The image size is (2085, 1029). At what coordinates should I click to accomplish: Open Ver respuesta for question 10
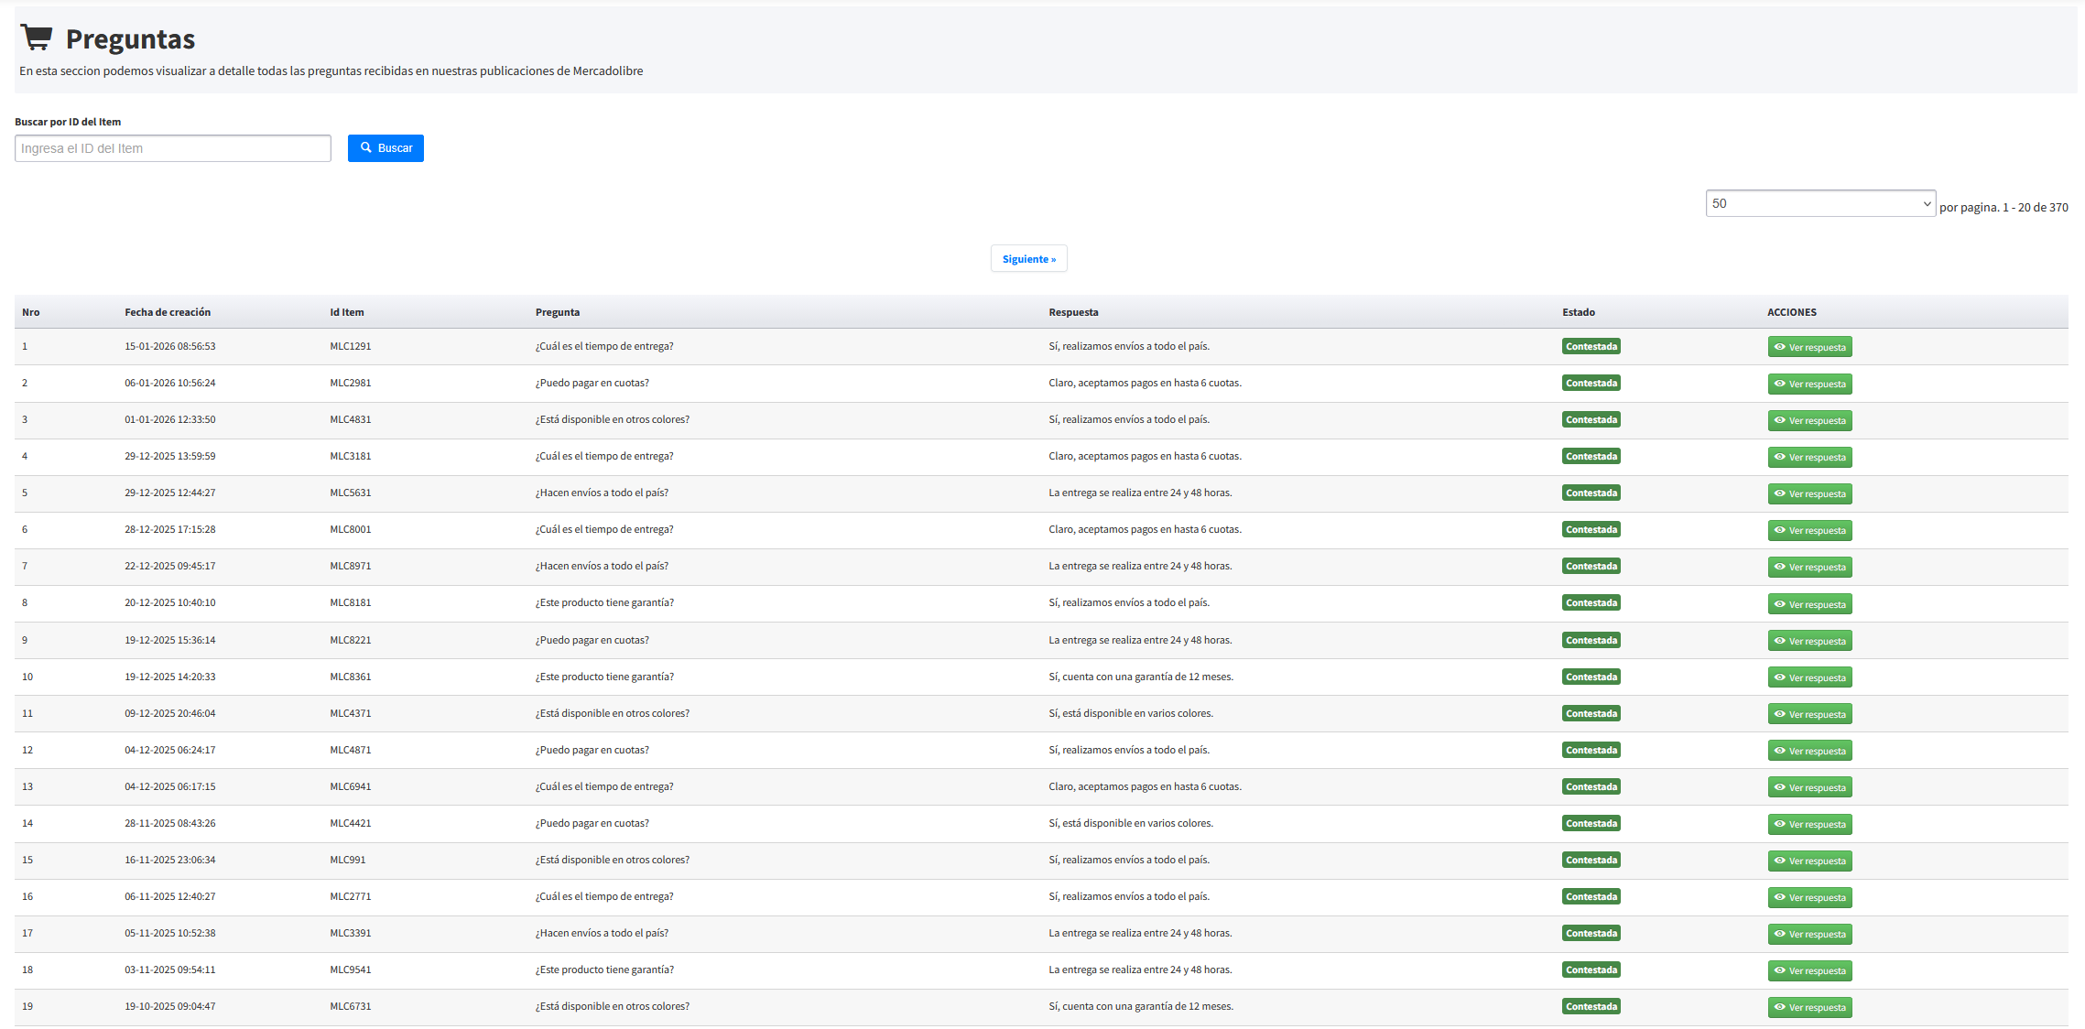(x=1809, y=677)
